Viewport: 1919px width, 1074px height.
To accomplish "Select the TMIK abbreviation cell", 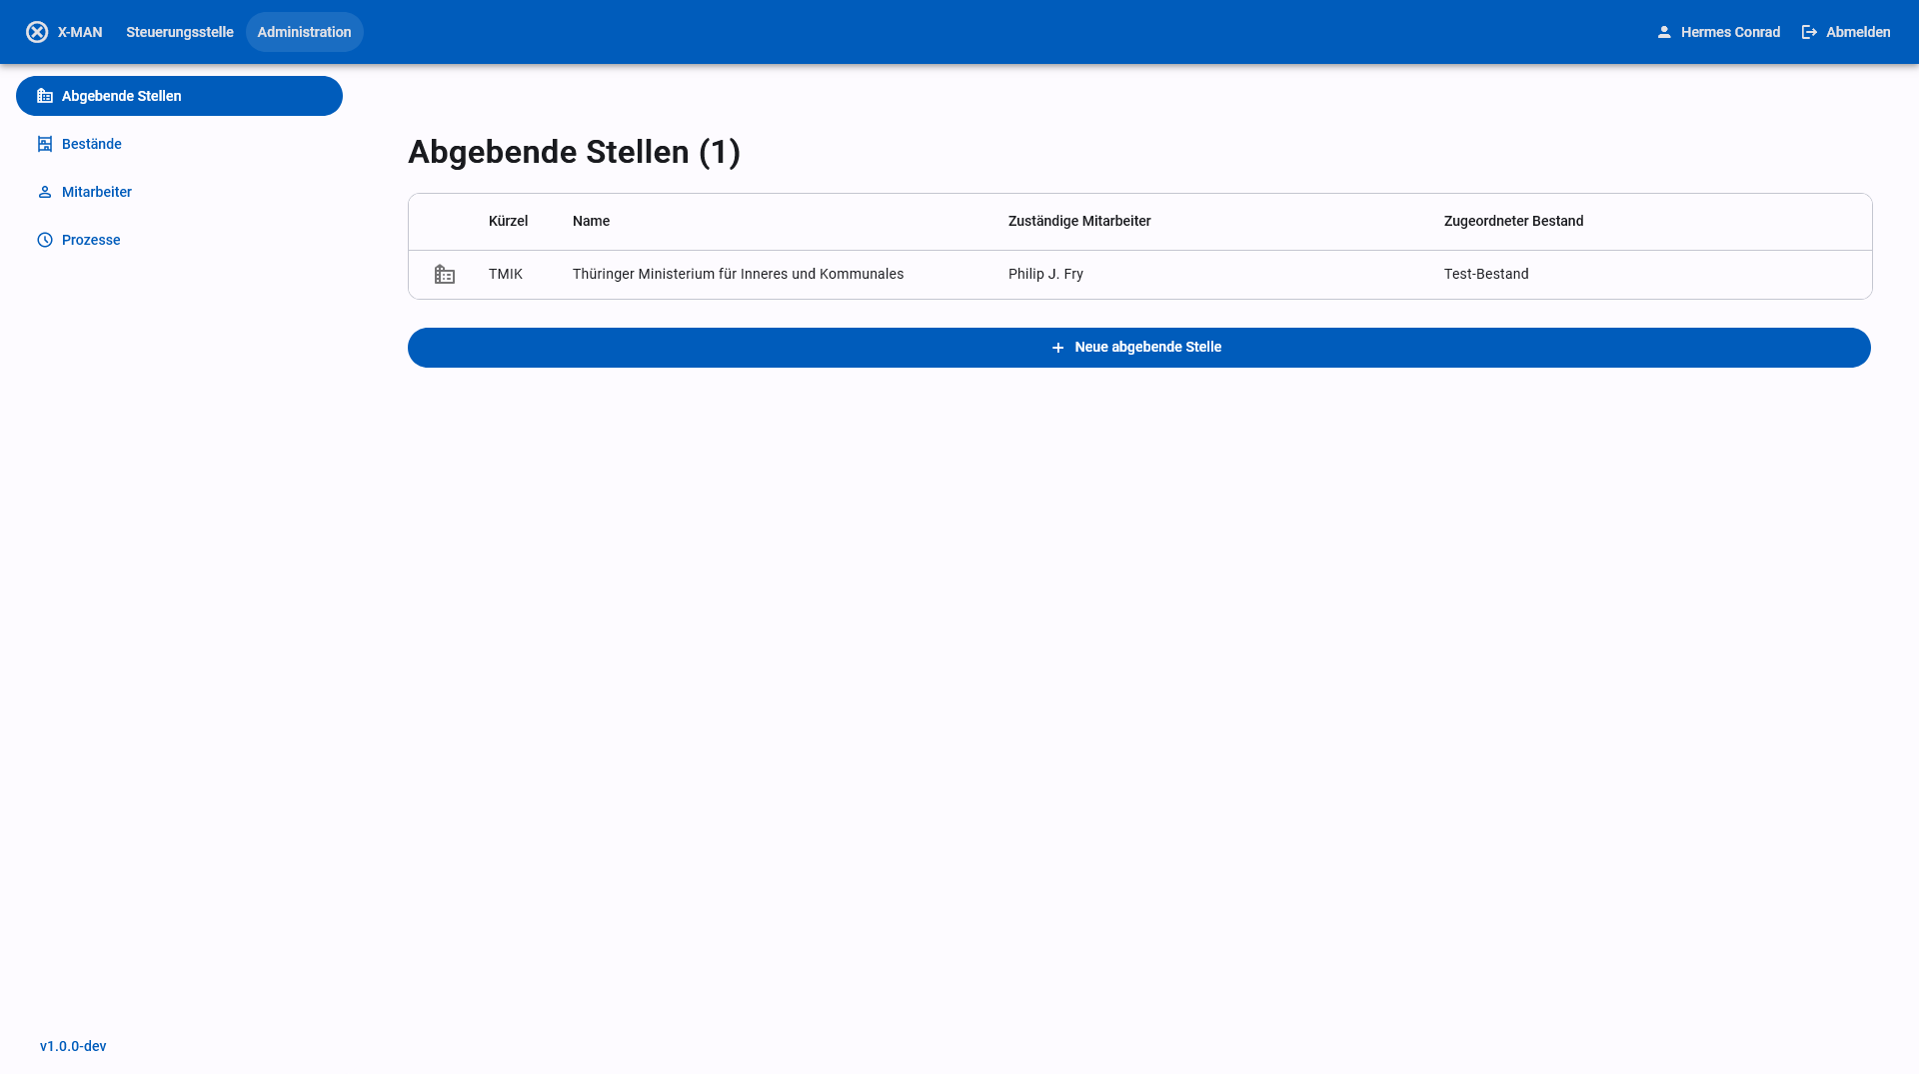I will pyautogui.click(x=506, y=274).
